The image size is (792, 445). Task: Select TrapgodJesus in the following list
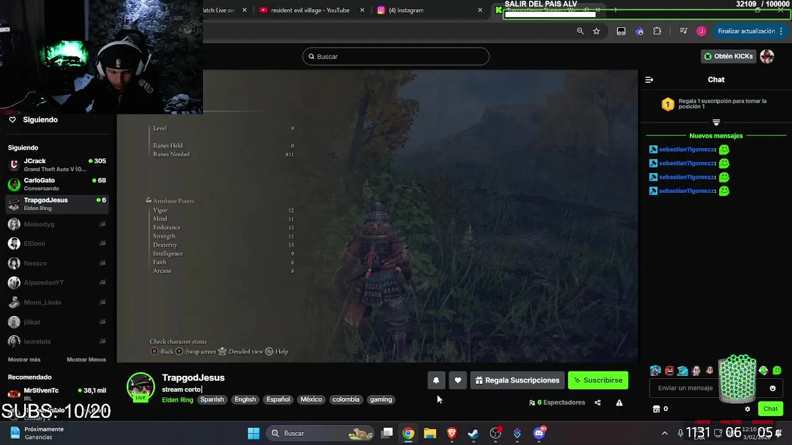[56, 204]
